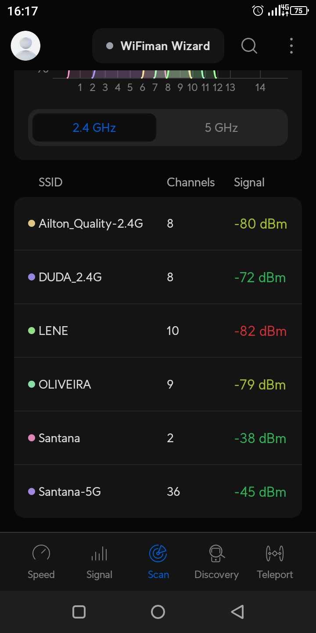
Task: Tap the profile avatar icon
Action: point(25,46)
